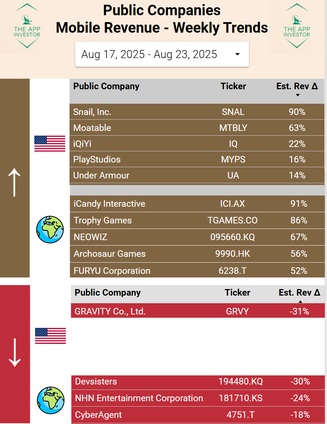This screenshot has width=327, height=424.
Task: Click the globe icon beside iCandy Interactive rows
Action: pos(50,229)
